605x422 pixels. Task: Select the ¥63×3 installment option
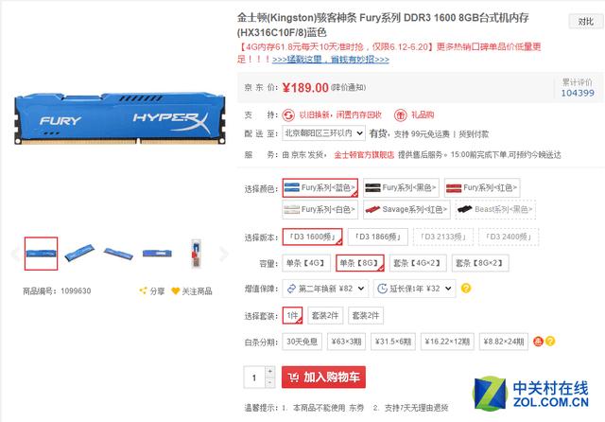346,342
